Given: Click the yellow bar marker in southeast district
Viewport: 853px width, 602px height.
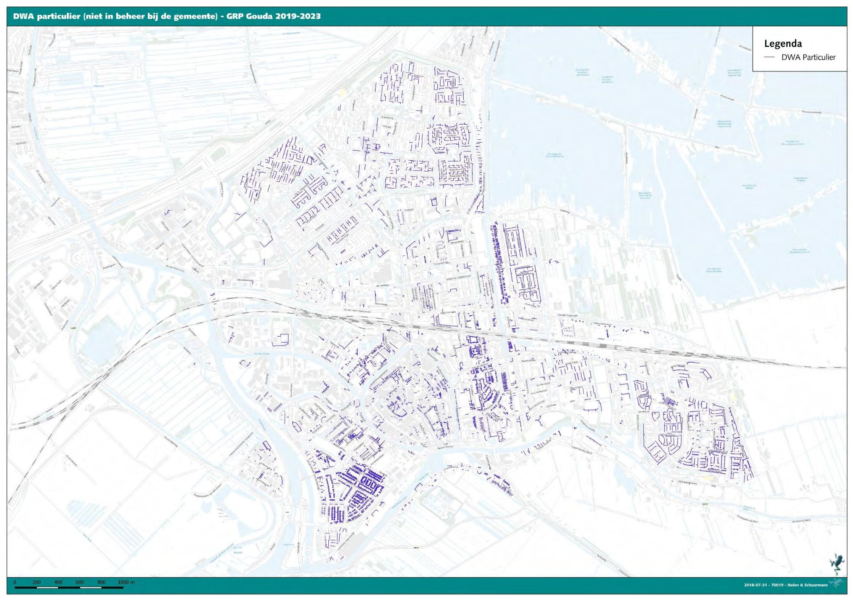Looking at the screenshot, I should pyautogui.click(x=708, y=478).
